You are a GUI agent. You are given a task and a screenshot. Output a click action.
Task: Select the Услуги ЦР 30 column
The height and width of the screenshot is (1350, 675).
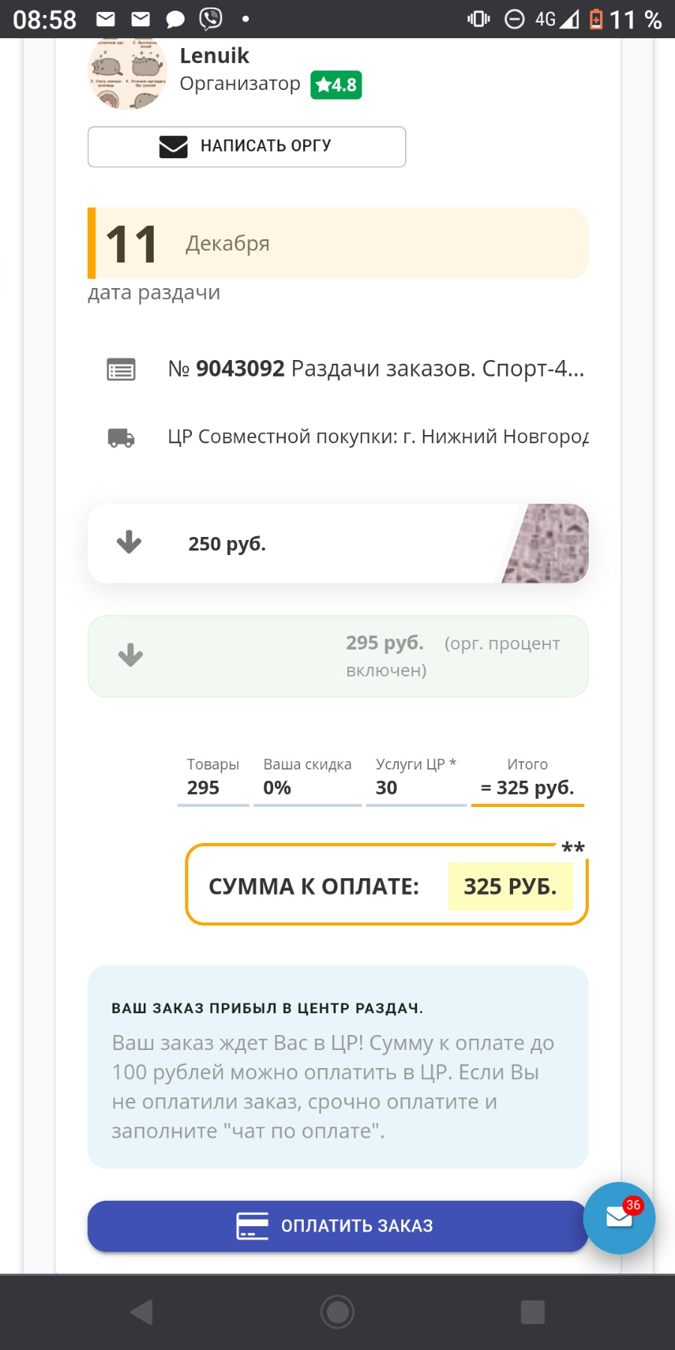pyautogui.click(x=415, y=778)
